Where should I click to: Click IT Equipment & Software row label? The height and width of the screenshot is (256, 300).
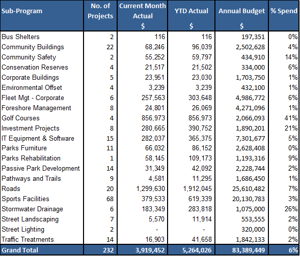tap(38, 138)
